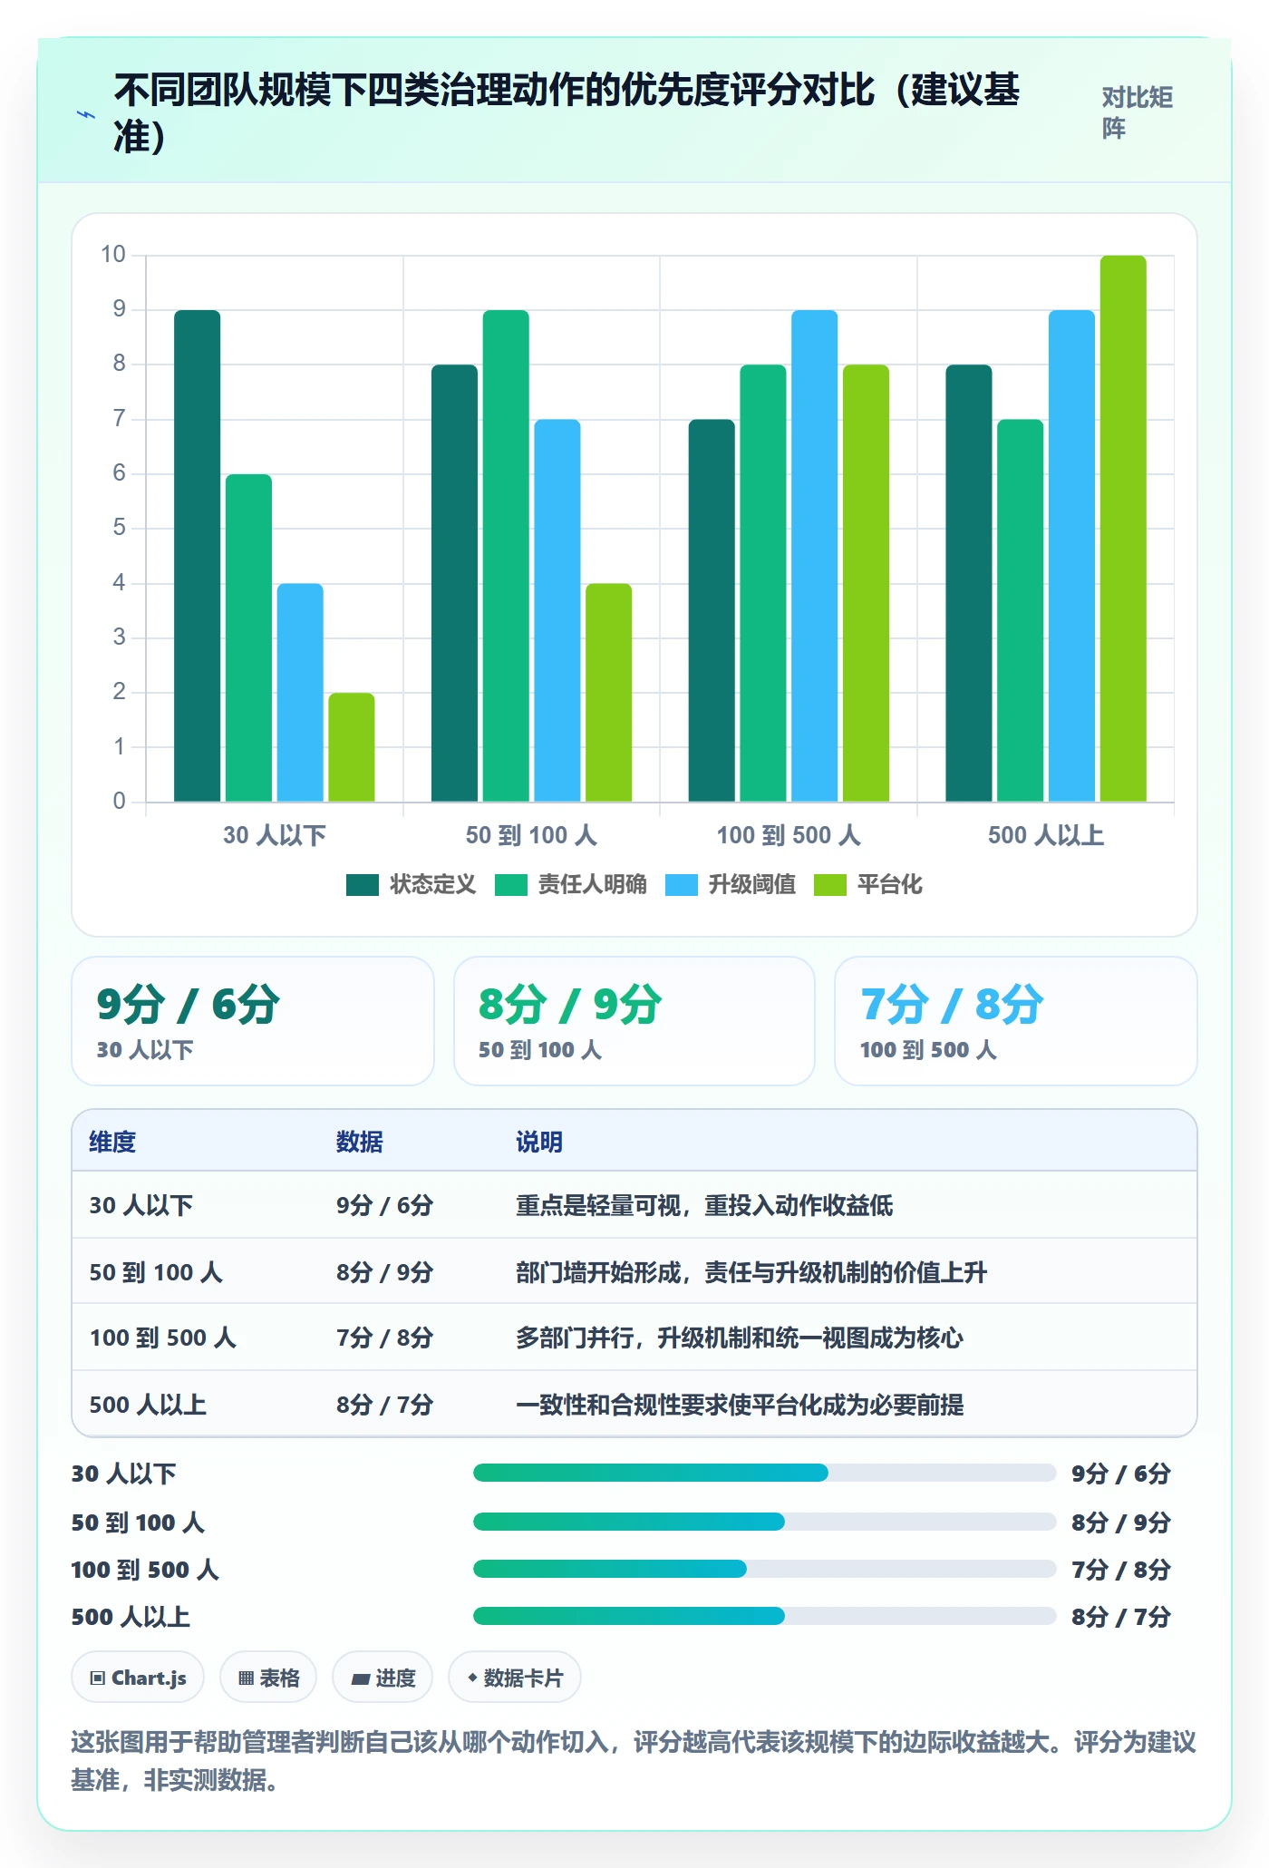Click the 7分 / 8分 progress value label
Image resolution: width=1269 pixels, height=1868 pixels.
click(x=1121, y=1570)
